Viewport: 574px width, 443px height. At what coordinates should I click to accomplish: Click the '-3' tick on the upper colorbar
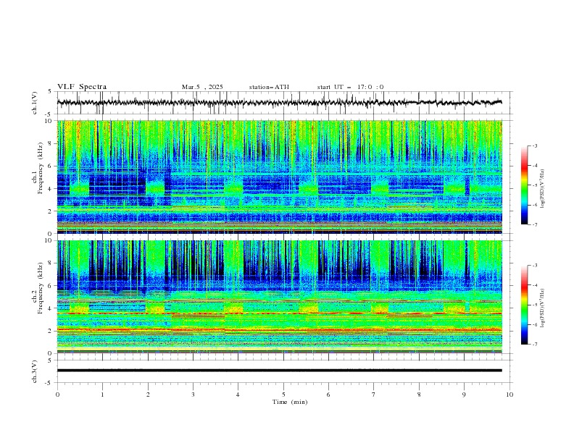(x=534, y=145)
